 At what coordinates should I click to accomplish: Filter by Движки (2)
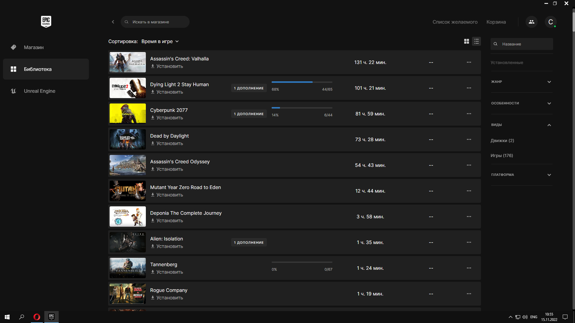click(502, 141)
